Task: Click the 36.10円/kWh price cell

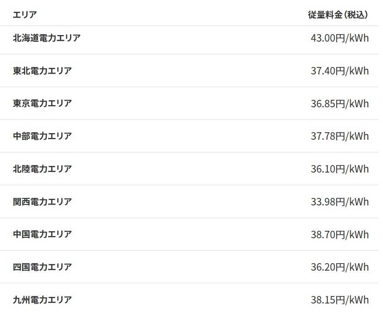Action: click(x=340, y=169)
